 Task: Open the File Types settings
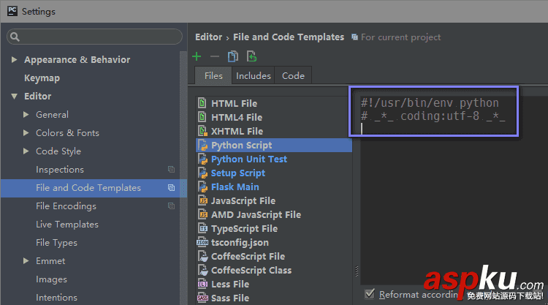coord(56,243)
